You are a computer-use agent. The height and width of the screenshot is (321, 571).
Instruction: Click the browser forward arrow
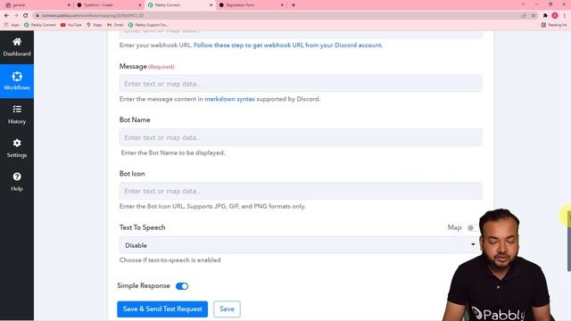click(x=16, y=16)
